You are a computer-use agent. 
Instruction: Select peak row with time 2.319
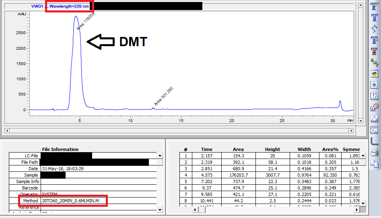click(x=270, y=162)
